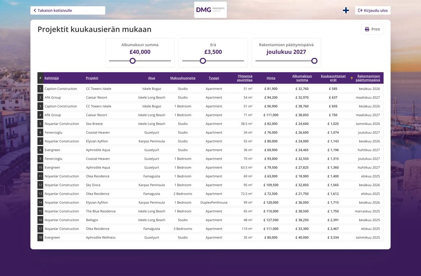Sort by Rakentamisen päättymispäivä column header

368,78
